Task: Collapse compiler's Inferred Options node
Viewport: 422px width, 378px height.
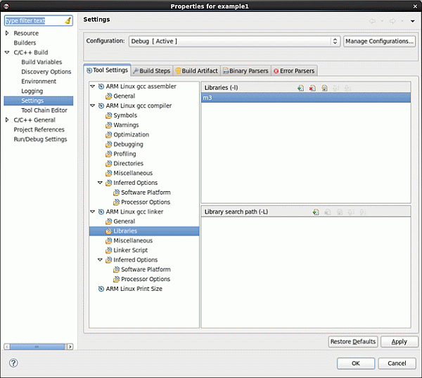Action: click(100, 183)
